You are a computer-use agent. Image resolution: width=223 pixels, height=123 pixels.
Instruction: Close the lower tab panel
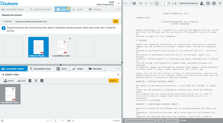pyautogui.click(x=118, y=68)
